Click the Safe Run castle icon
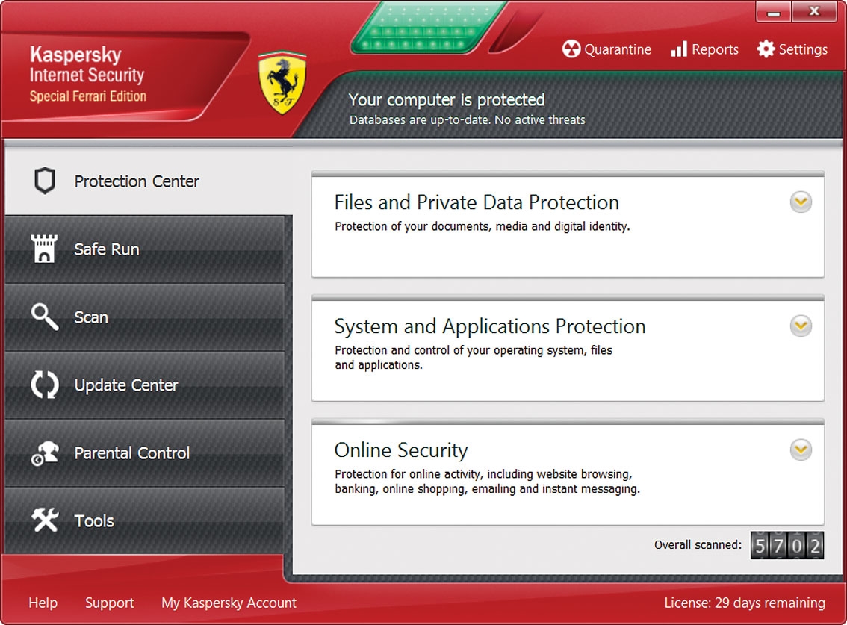 (x=45, y=249)
